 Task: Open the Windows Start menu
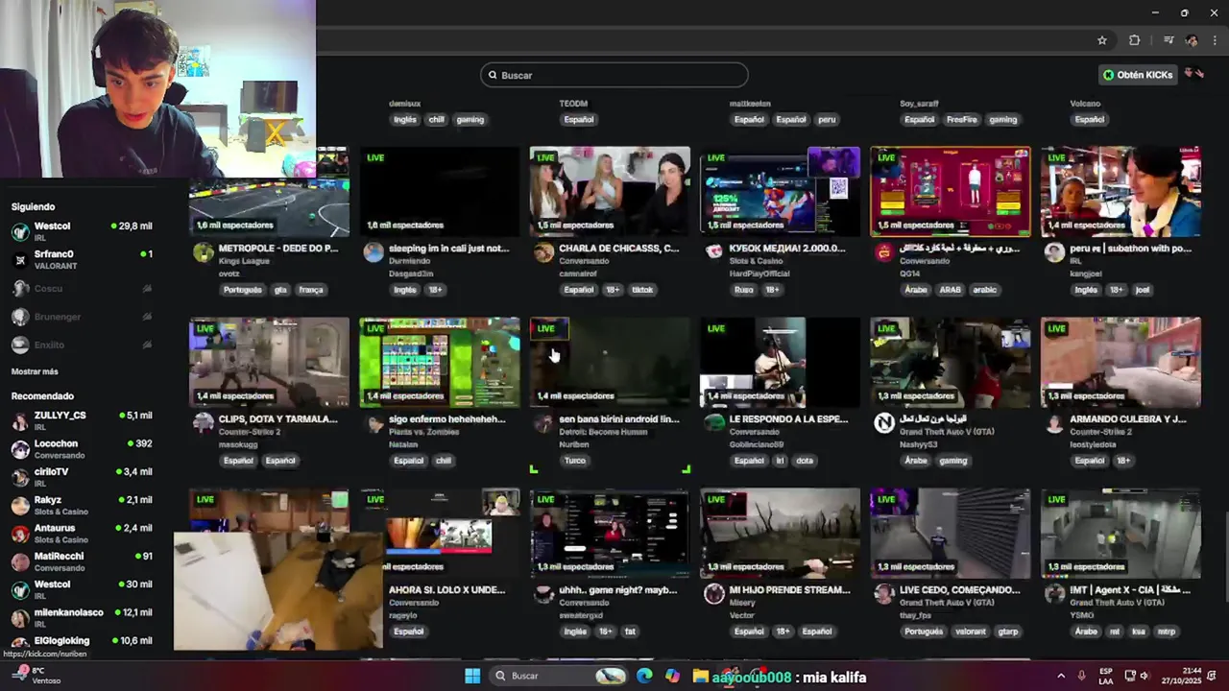pos(472,676)
